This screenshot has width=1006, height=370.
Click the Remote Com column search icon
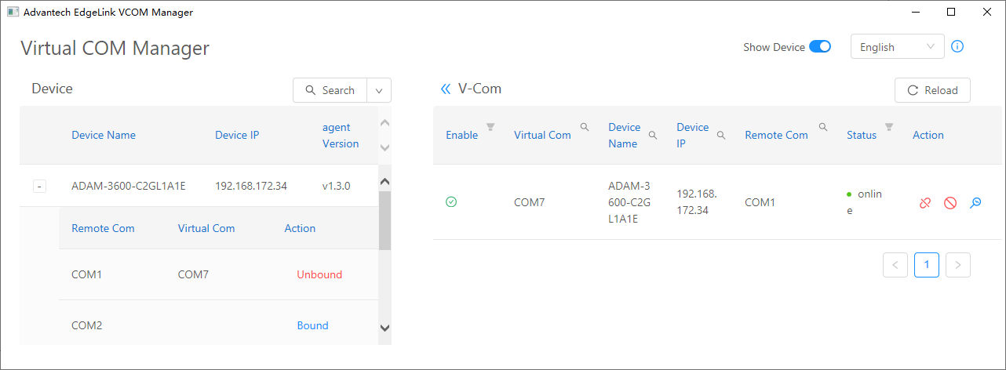click(823, 127)
